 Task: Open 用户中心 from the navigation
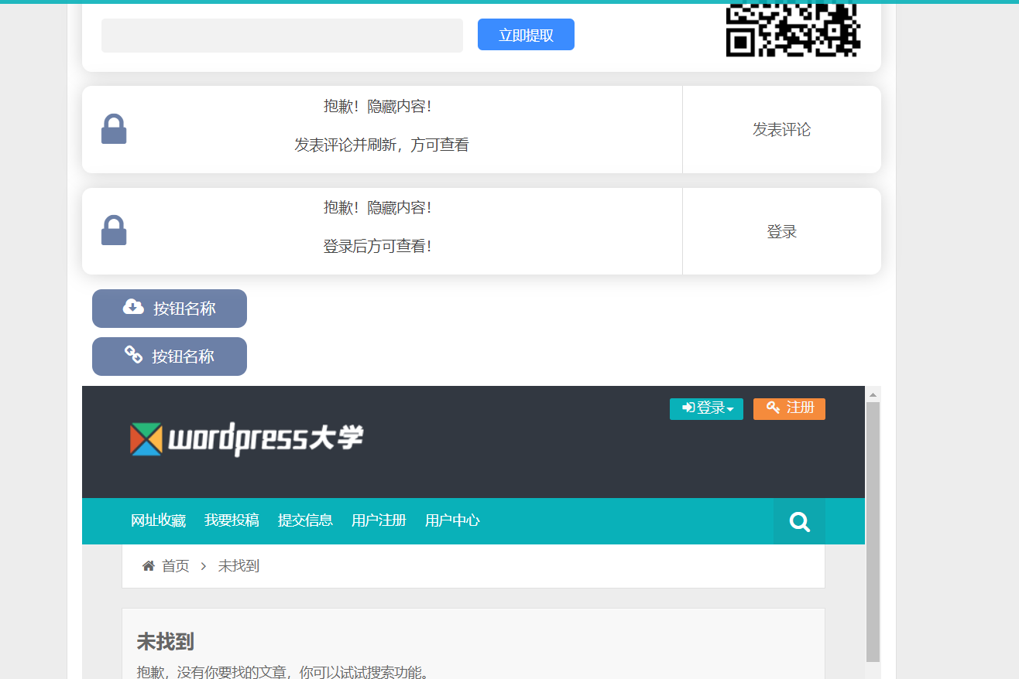tap(451, 520)
